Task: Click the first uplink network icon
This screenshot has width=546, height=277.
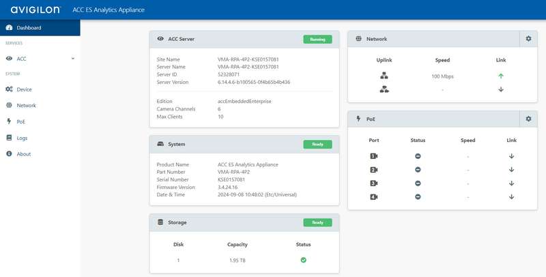Action: pos(384,76)
